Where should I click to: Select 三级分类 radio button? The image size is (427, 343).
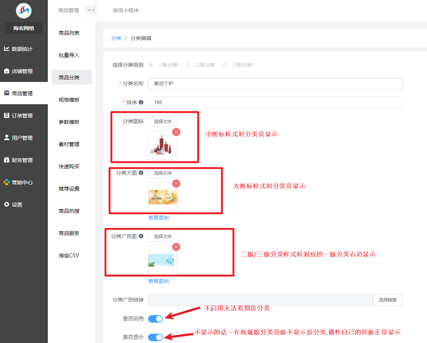(x=225, y=65)
